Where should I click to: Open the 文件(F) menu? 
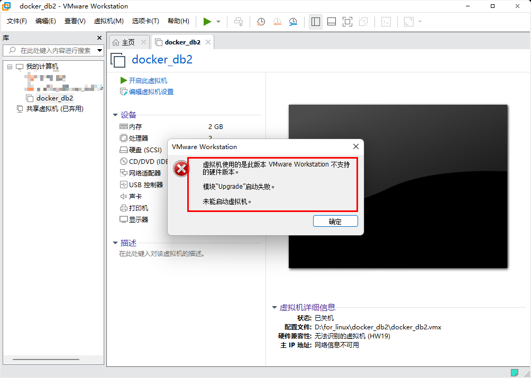pos(17,21)
